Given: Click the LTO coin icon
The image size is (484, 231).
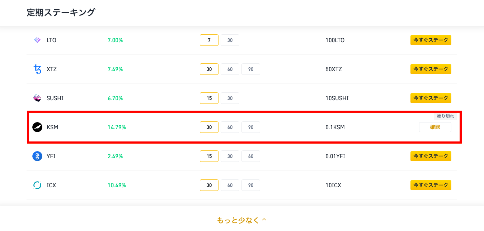Looking at the screenshot, I should point(37,40).
